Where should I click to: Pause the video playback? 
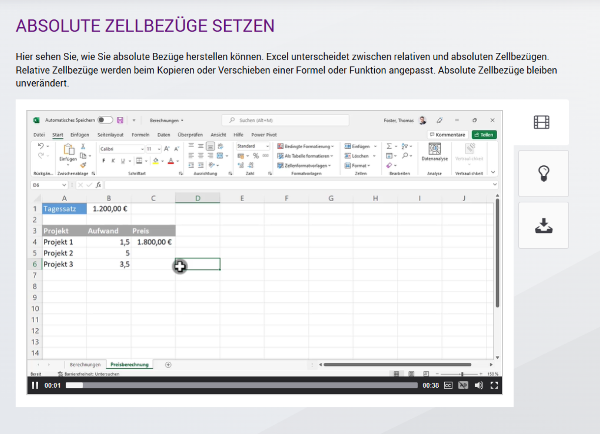(x=35, y=385)
